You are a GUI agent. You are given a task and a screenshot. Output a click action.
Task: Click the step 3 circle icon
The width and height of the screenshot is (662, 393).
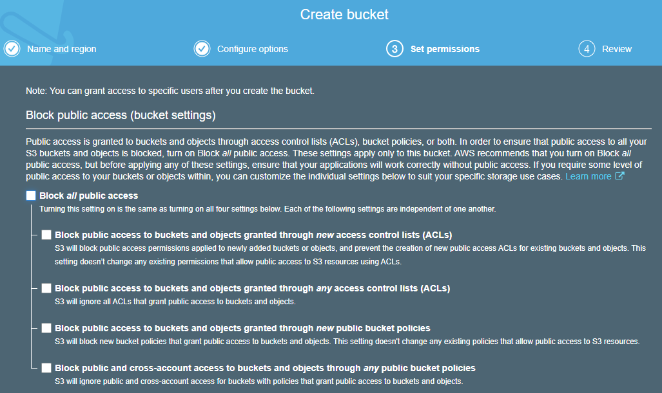394,49
